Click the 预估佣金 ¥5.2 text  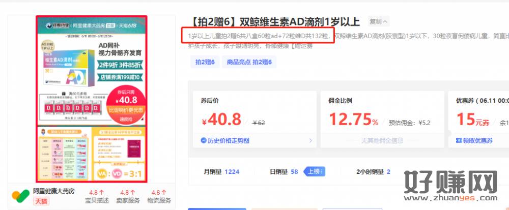(409, 123)
